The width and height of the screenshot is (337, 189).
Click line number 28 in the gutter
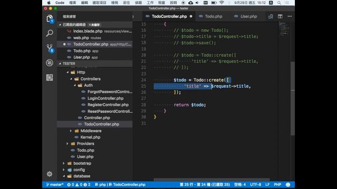[x=144, y=105]
